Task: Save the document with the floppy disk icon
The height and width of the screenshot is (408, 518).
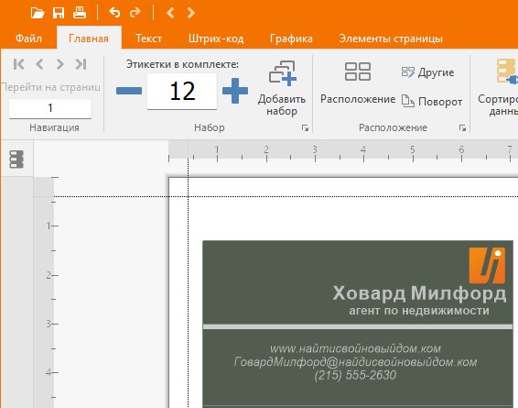Action: pos(59,13)
